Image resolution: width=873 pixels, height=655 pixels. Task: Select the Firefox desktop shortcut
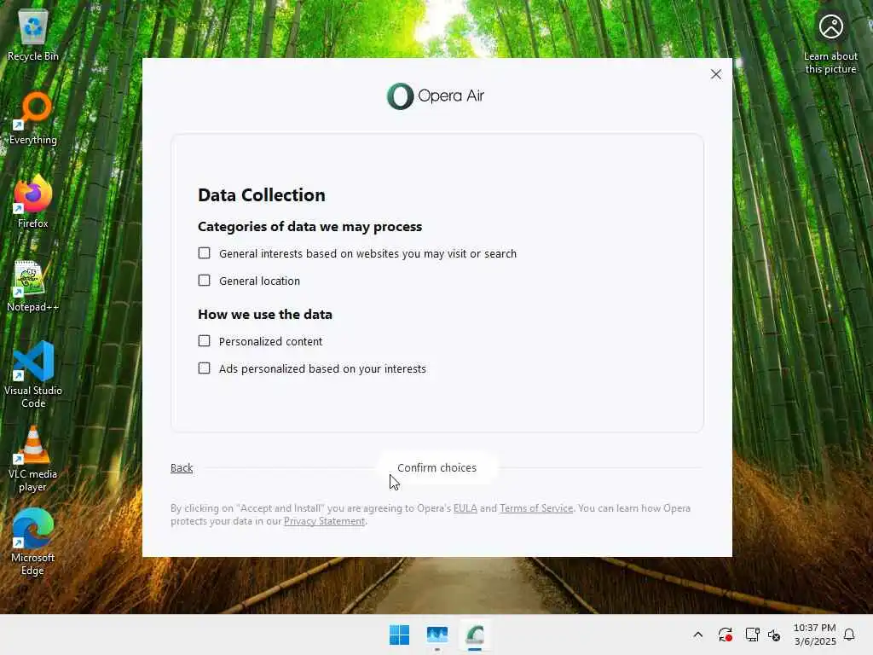click(x=33, y=201)
